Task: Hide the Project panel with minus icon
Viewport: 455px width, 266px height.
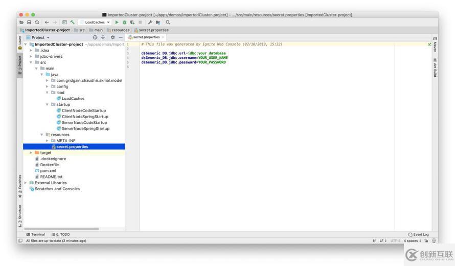Action: pyautogui.click(x=121, y=37)
